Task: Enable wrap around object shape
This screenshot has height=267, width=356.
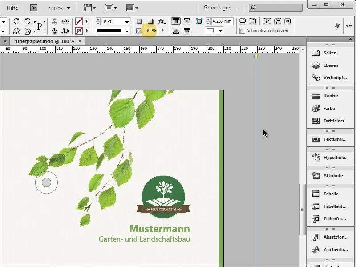Action: (175, 31)
